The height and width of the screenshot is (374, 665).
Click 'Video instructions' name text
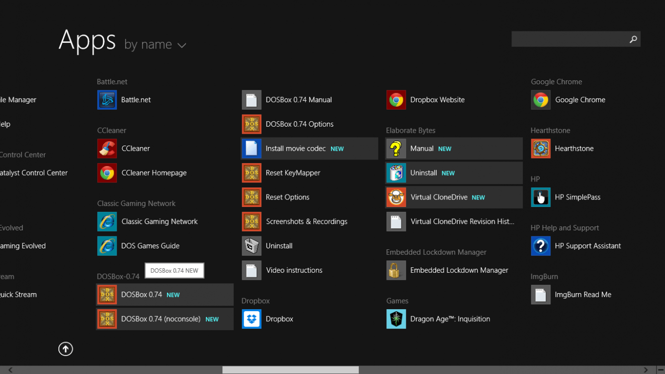pos(294,270)
